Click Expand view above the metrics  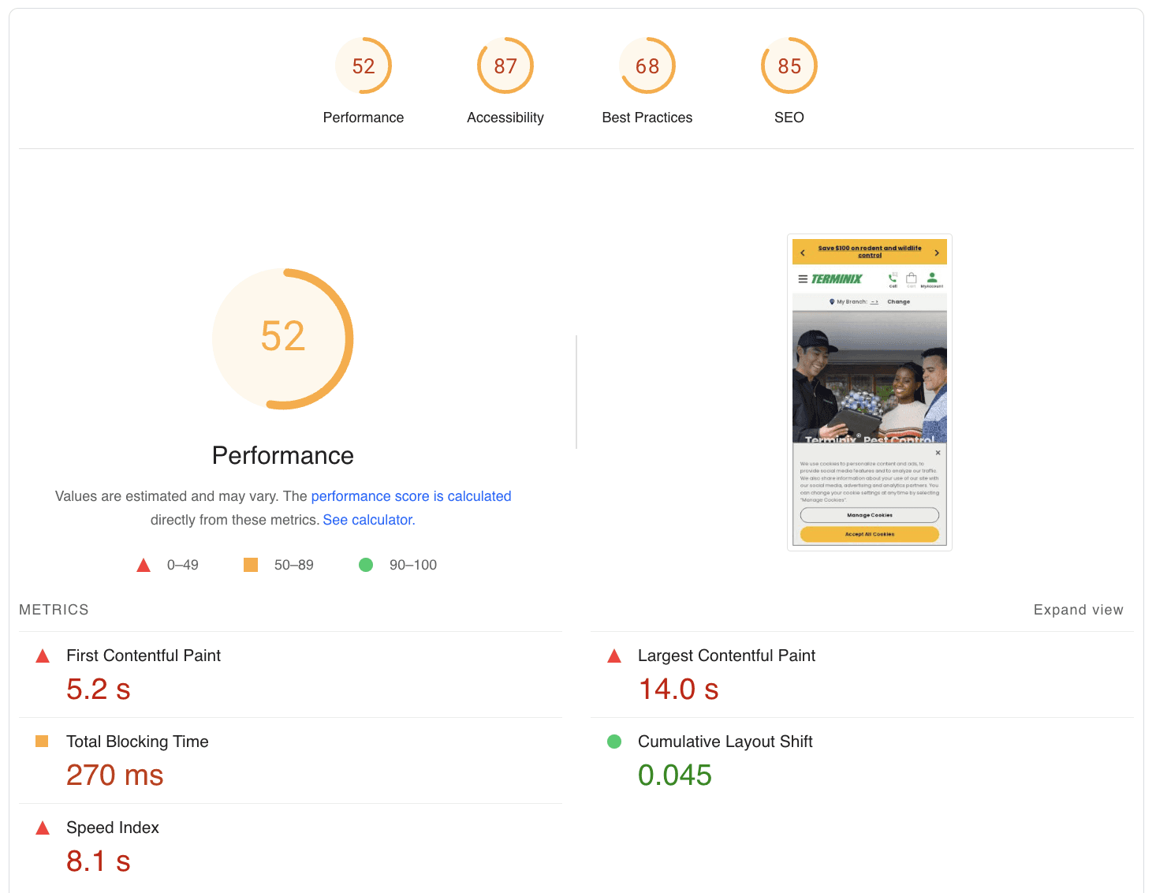1078,609
